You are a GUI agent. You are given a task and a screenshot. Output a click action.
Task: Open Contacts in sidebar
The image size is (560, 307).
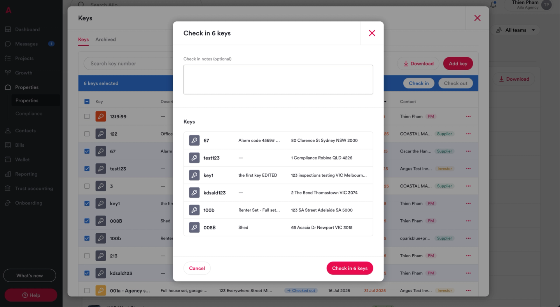point(25,131)
